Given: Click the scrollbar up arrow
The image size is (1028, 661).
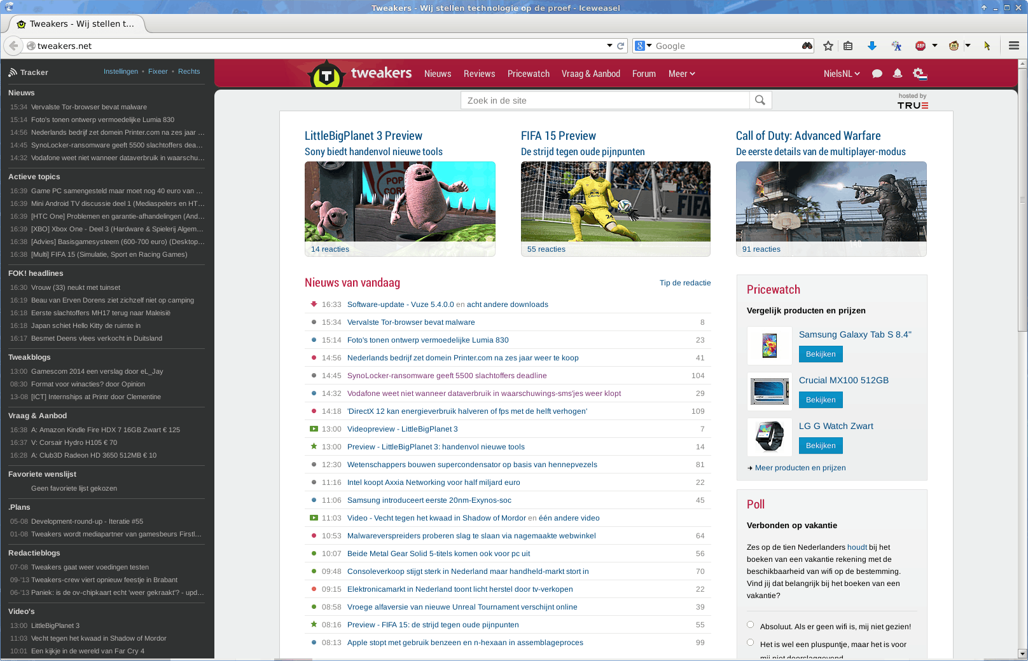Looking at the screenshot, I should 1022,64.
